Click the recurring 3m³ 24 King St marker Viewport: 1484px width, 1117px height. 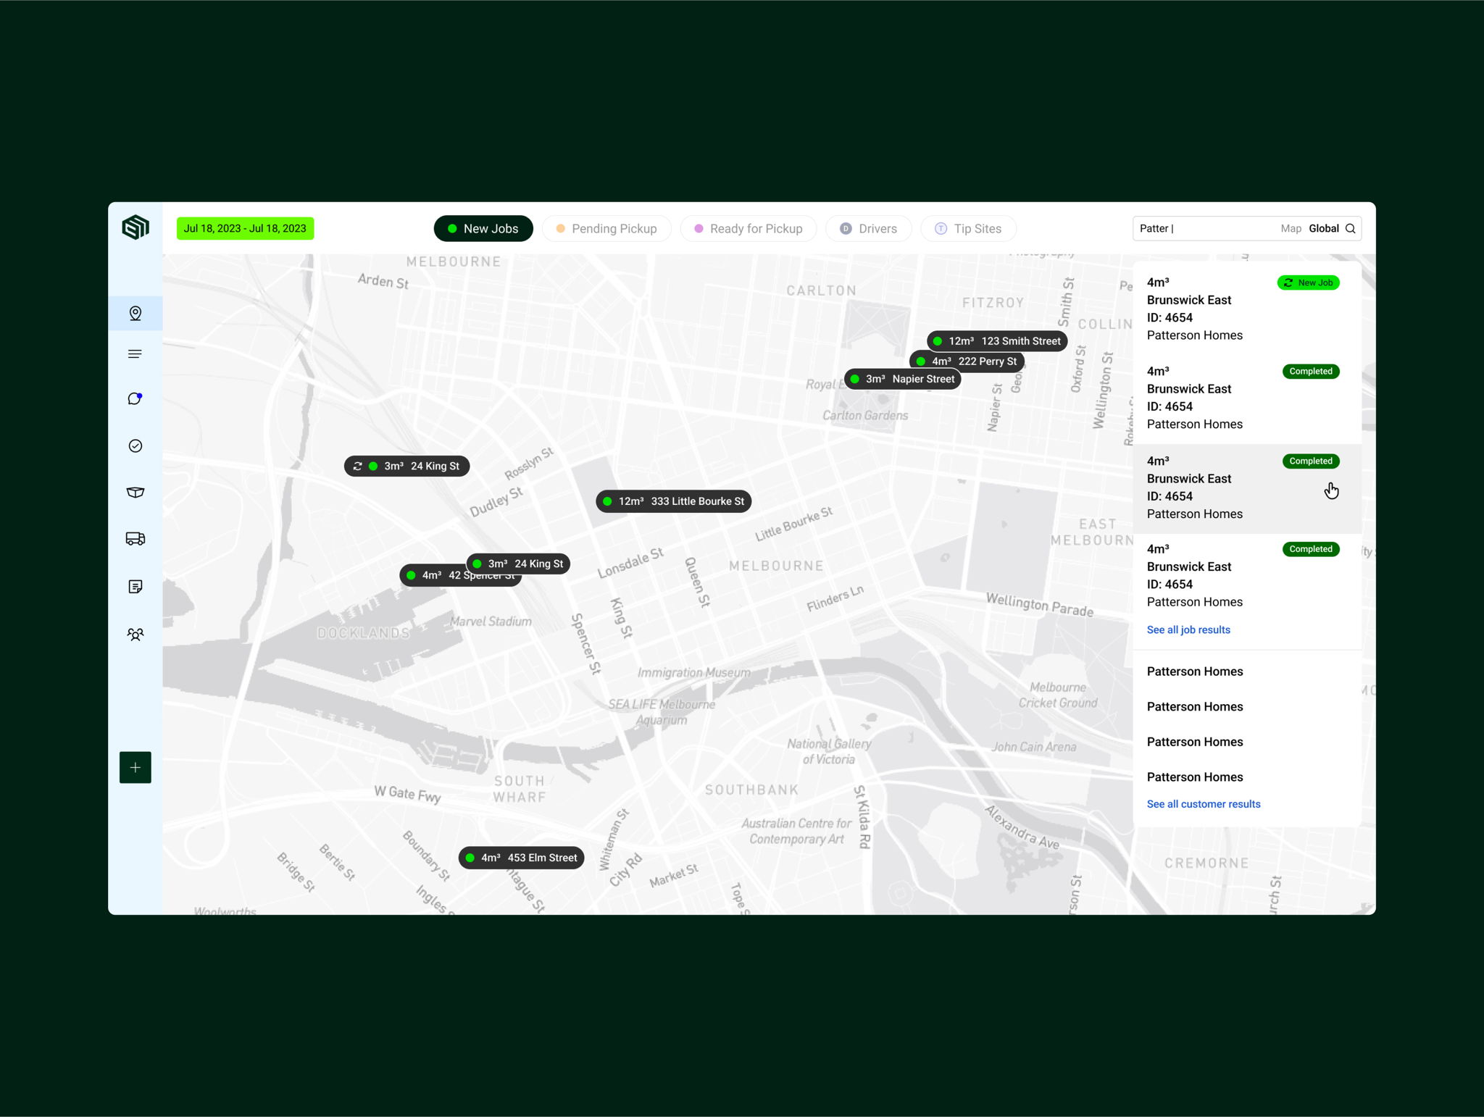click(x=407, y=467)
